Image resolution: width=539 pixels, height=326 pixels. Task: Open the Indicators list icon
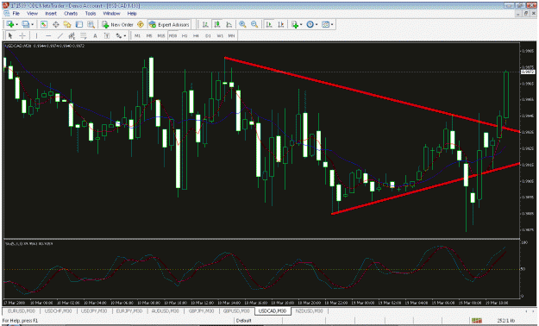(295, 24)
